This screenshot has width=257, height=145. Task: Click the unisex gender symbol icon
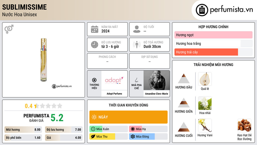[9, 29]
